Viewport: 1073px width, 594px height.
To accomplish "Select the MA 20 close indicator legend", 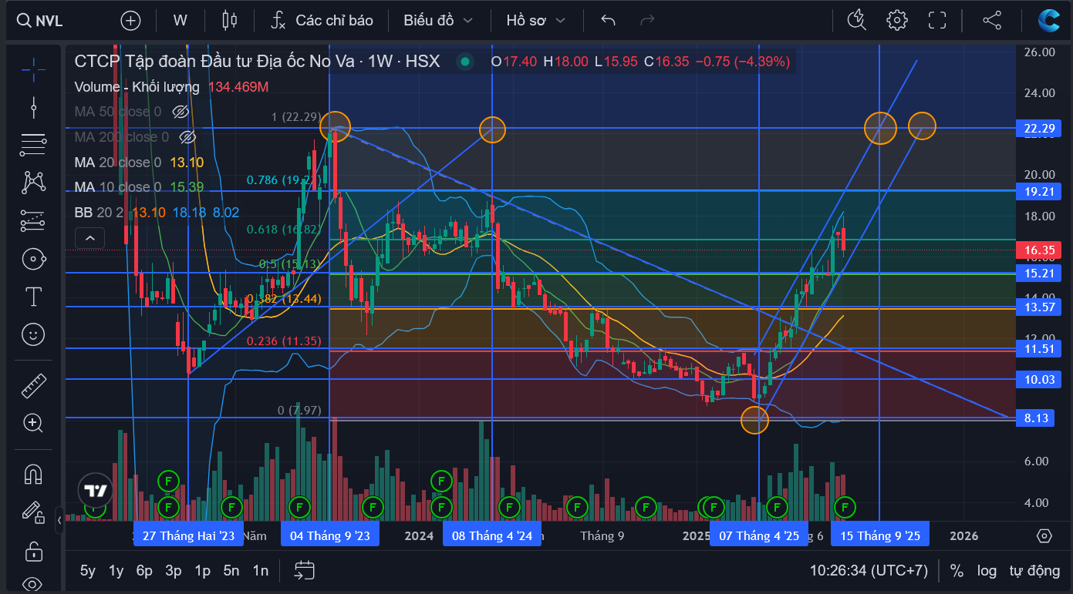I will tap(117, 163).
